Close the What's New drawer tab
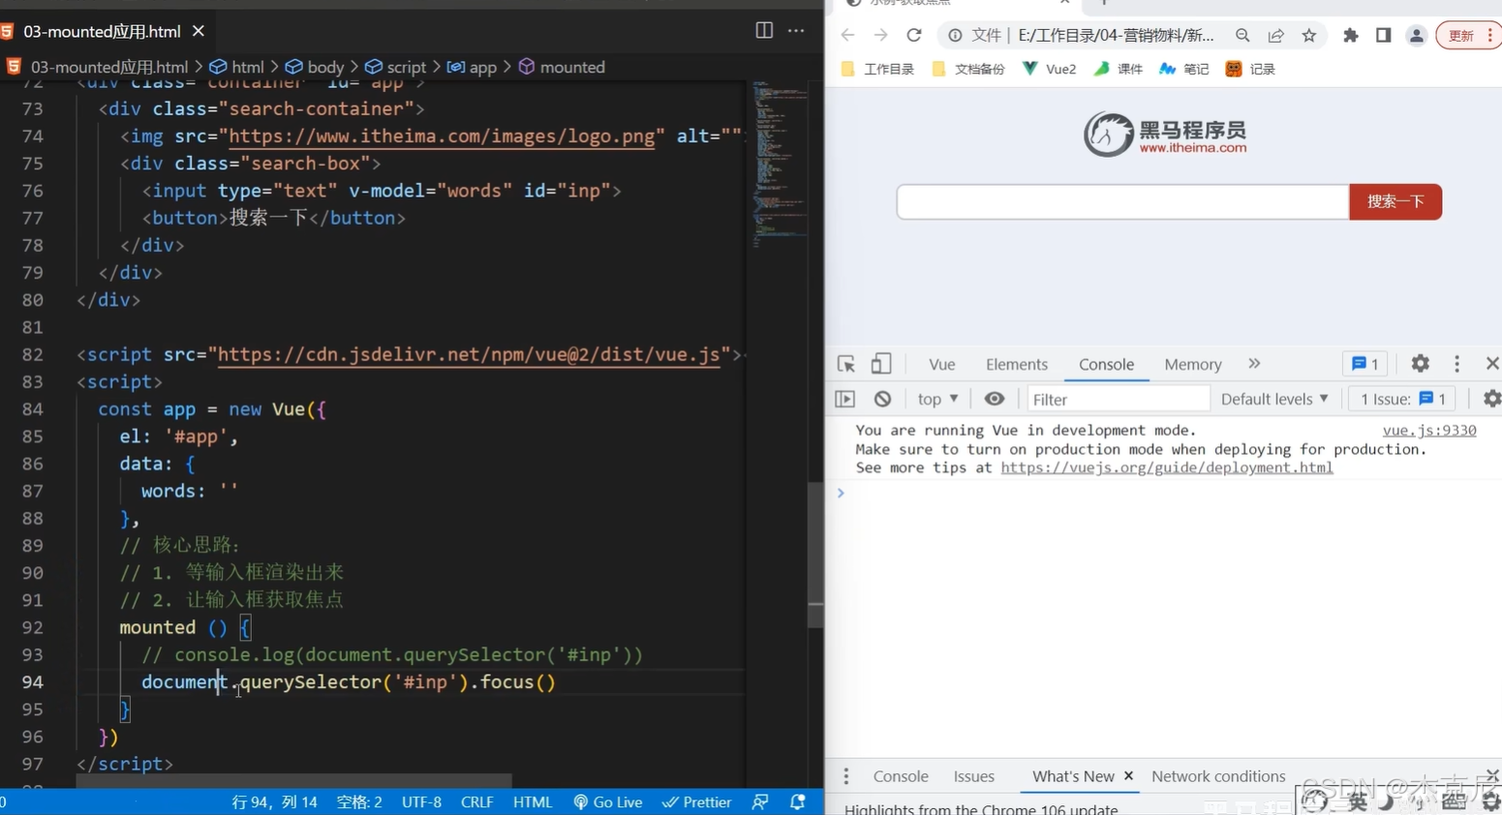Viewport: 1502px width, 815px height. pyautogui.click(x=1128, y=776)
